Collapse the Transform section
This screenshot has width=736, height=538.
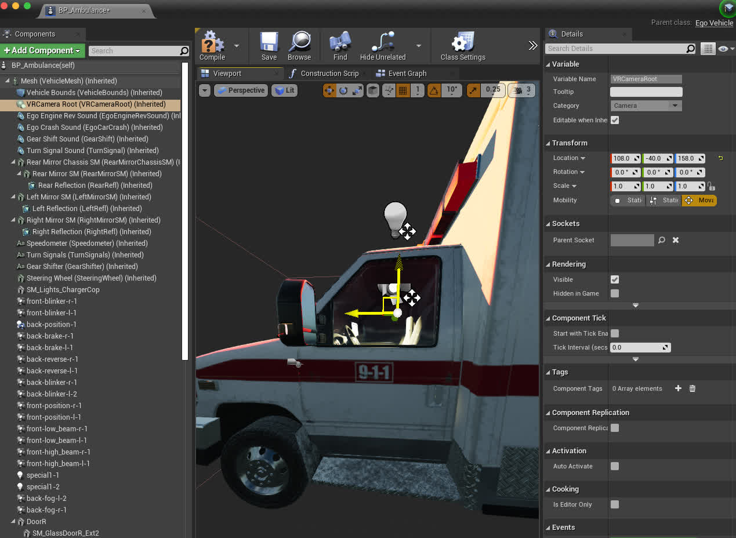(549, 143)
